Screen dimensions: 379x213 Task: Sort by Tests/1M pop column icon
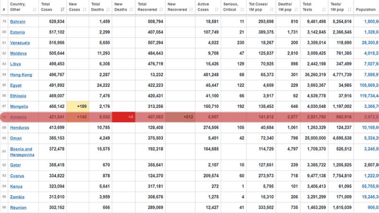(350, 10)
